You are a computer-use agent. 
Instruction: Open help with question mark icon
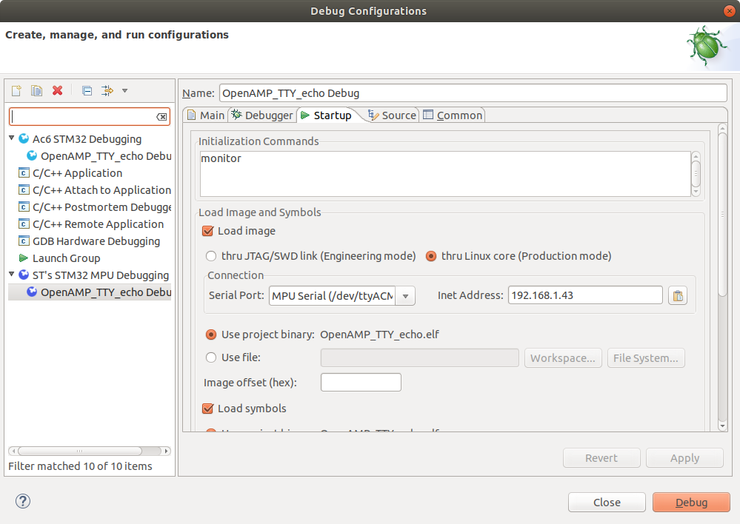click(23, 501)
